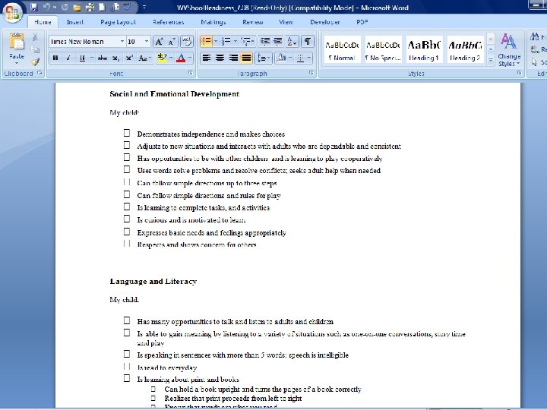
Task: Check 'Demonstrates independence and makes choices' box
Action: (127, 133)
